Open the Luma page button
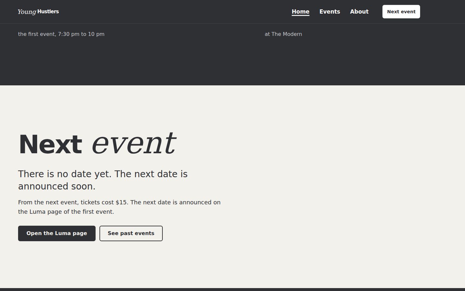465x291 pixels. [57, 233]
